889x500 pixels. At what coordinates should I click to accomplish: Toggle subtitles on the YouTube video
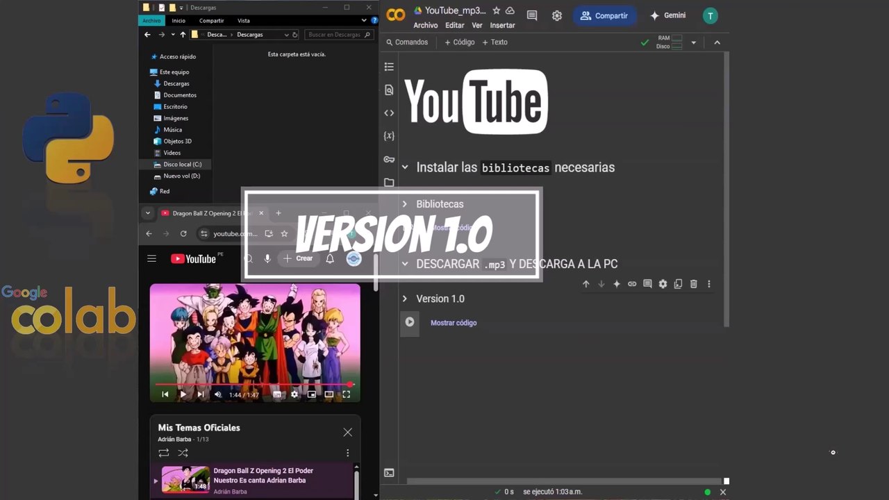tap(277, 394)
